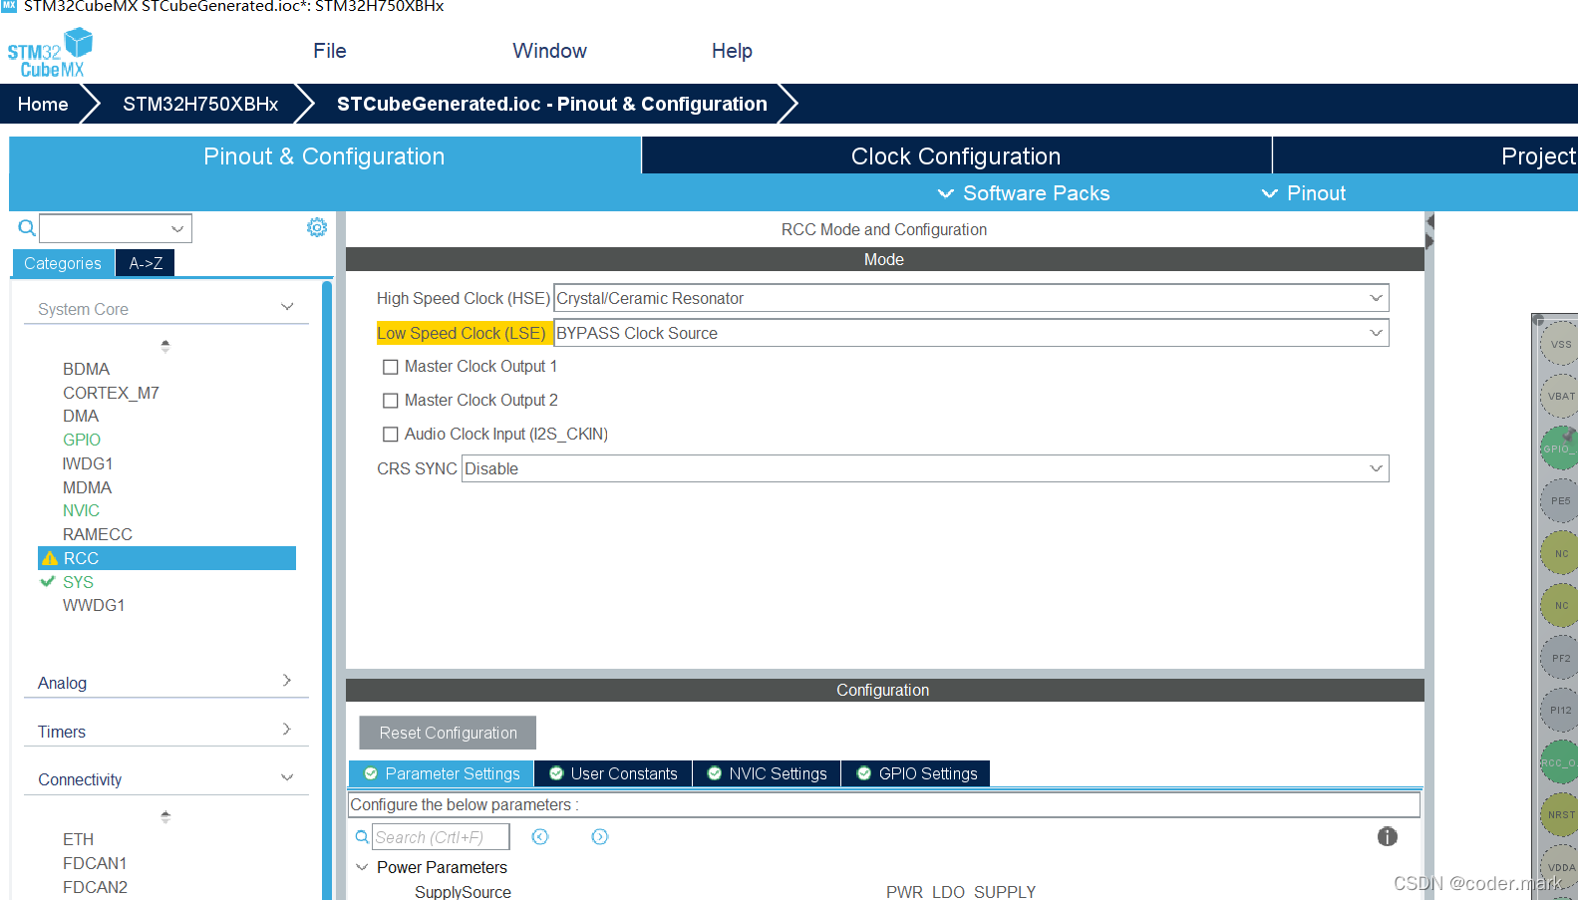Click the STM32H750XBHx breadcrumb
This screenshot has height=900, width=1578.
pyautogui.click(x=200, y=104)
